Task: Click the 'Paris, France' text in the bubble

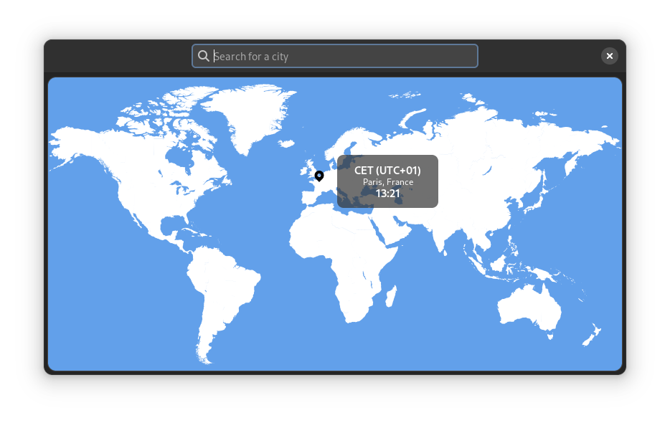Action: click(387, 182)
